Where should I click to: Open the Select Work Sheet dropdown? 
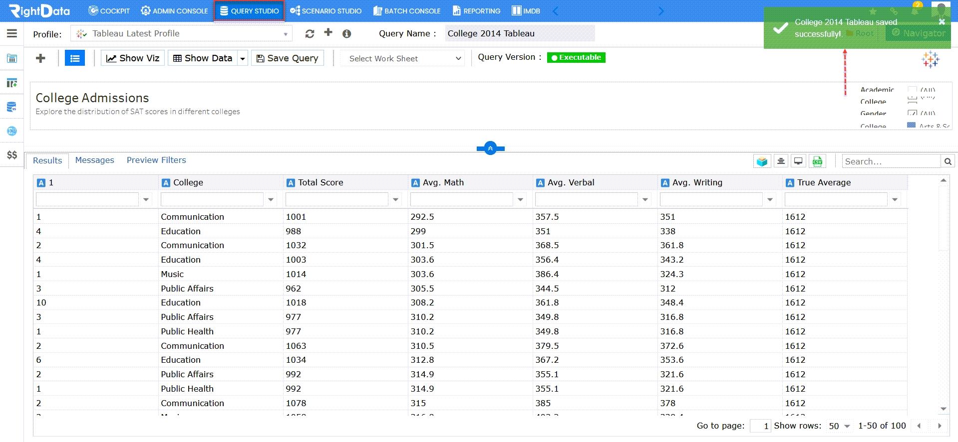(402, 58)
